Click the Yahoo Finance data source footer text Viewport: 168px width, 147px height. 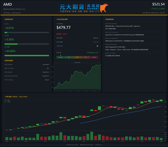(72, 145)
